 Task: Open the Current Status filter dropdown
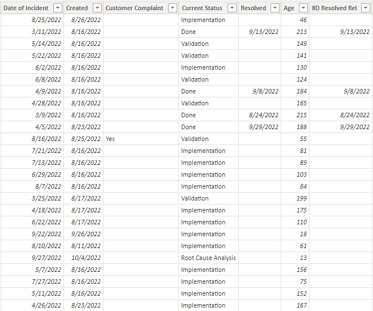click(232, 8)
